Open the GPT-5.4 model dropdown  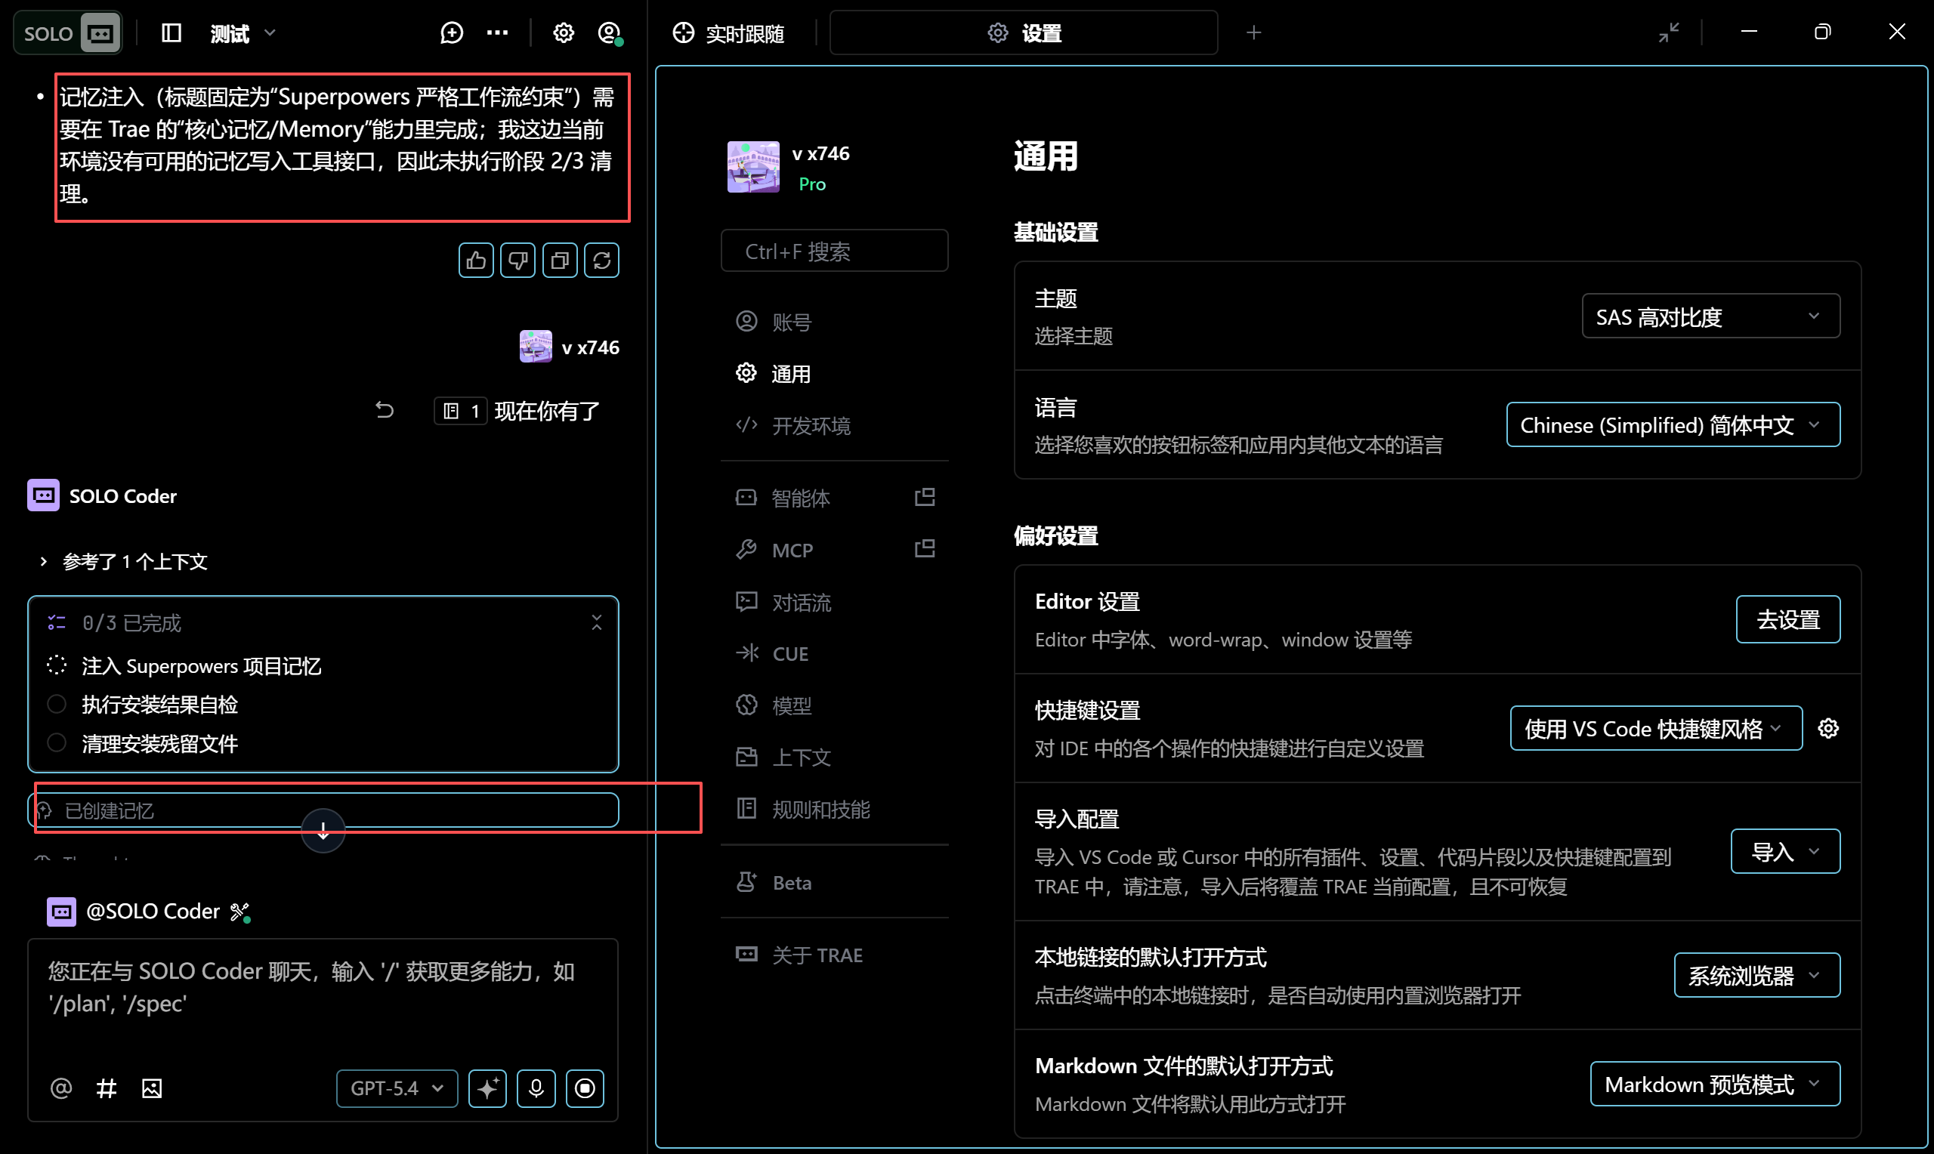point(397,1088)
